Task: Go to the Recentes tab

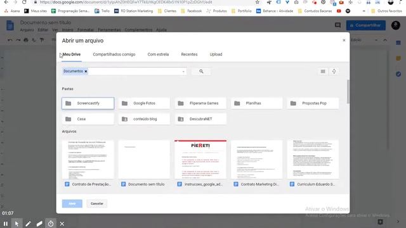Action: (189, 54)
